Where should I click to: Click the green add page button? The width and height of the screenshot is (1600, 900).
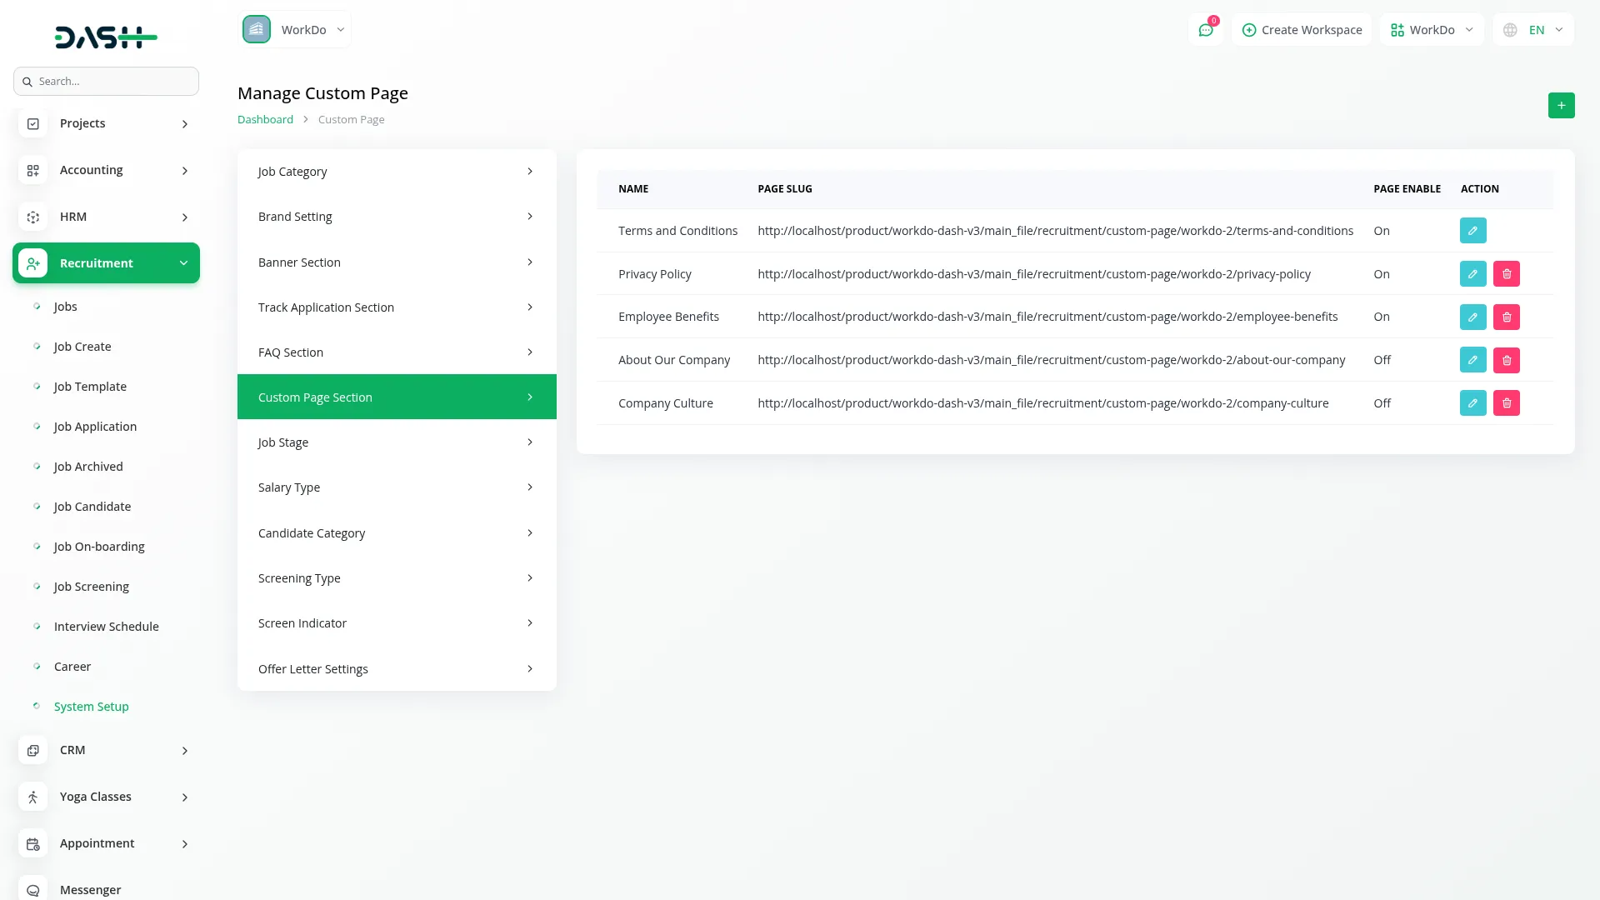(1561, 105)
